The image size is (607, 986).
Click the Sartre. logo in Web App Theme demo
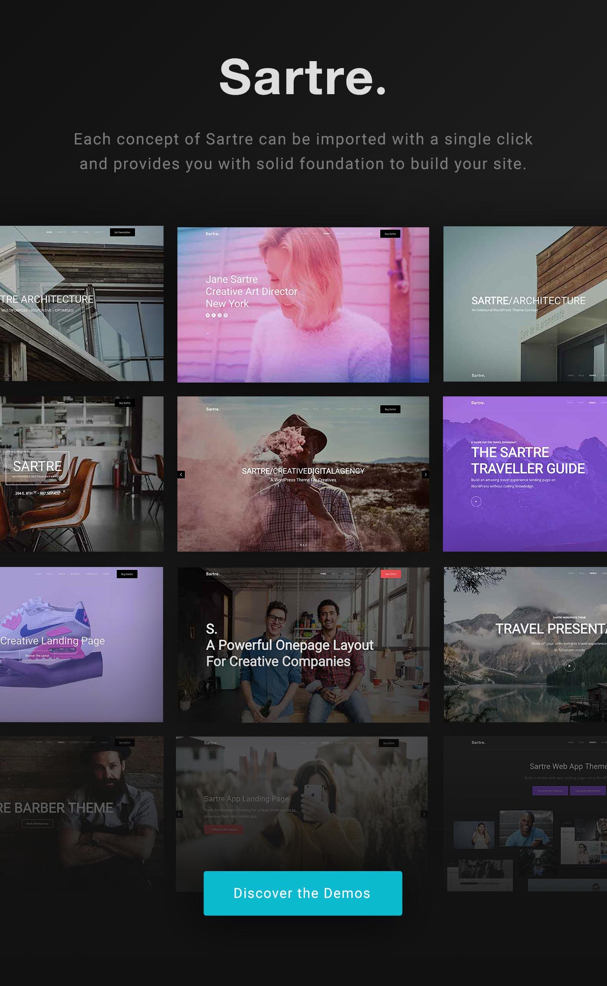(x=478, y=742)
